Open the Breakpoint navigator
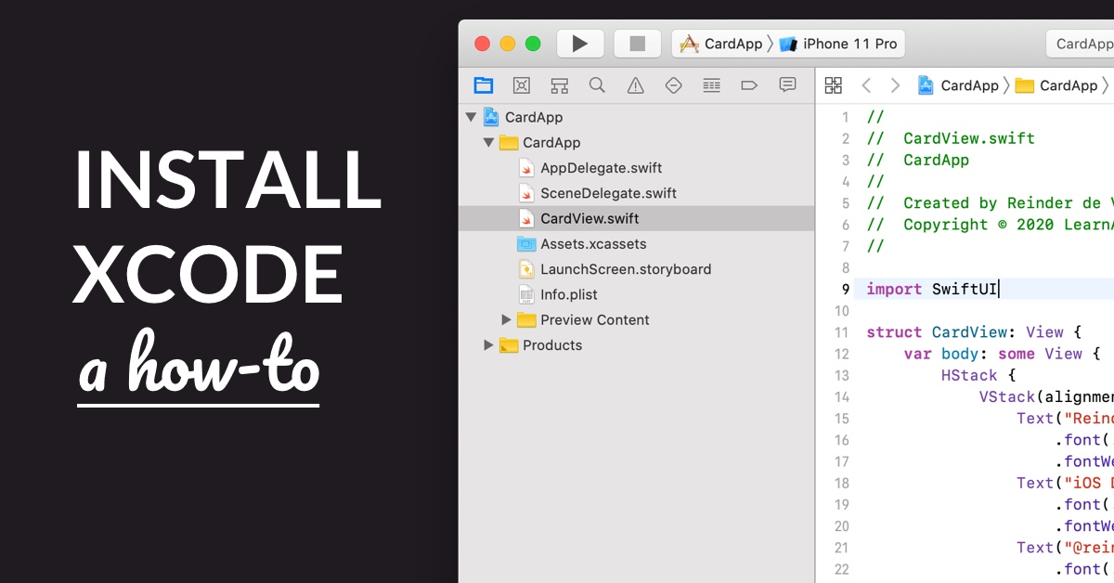 (749, 85)
